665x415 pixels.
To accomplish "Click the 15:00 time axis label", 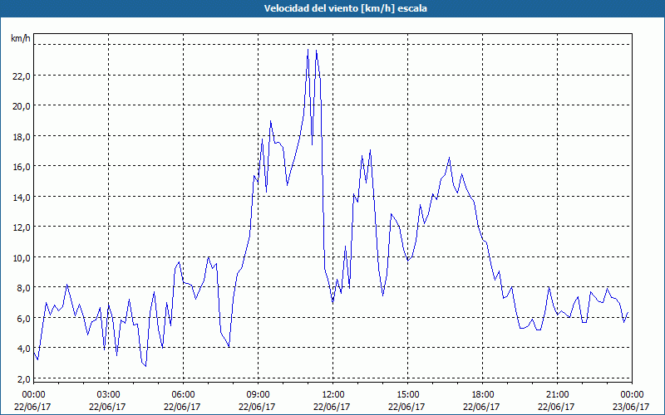I will (407, 395).
